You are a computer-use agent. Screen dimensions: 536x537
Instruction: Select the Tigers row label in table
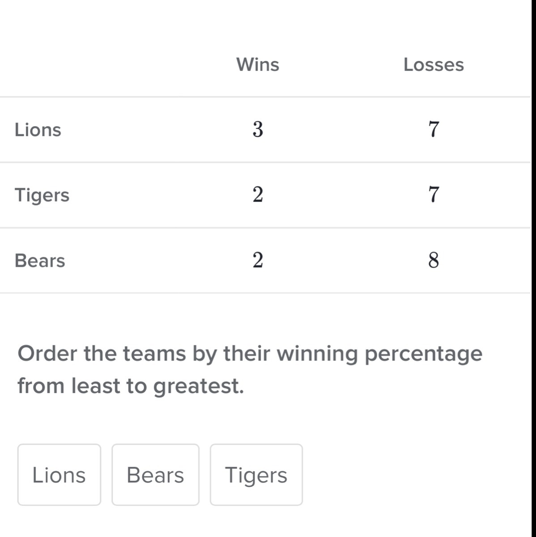pyautogui.click(x=42, y=195)
